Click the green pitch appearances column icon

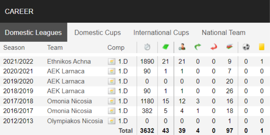[166, 47]
